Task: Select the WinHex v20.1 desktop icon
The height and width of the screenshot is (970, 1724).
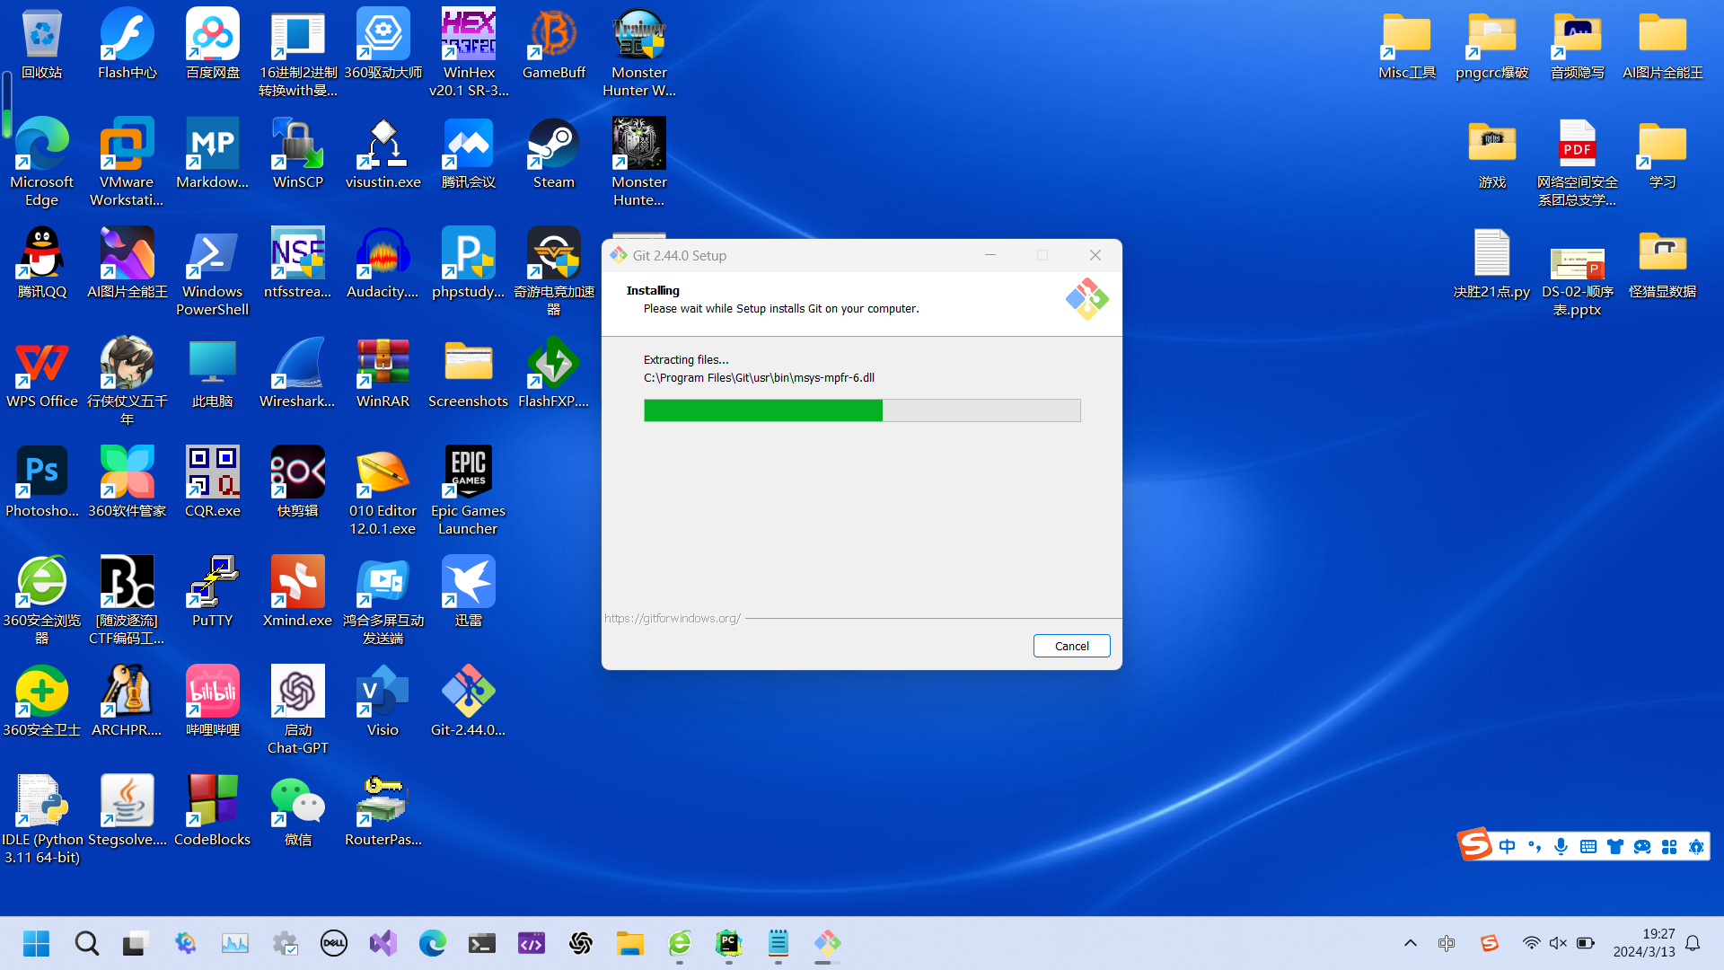Action: coord(469,54)
